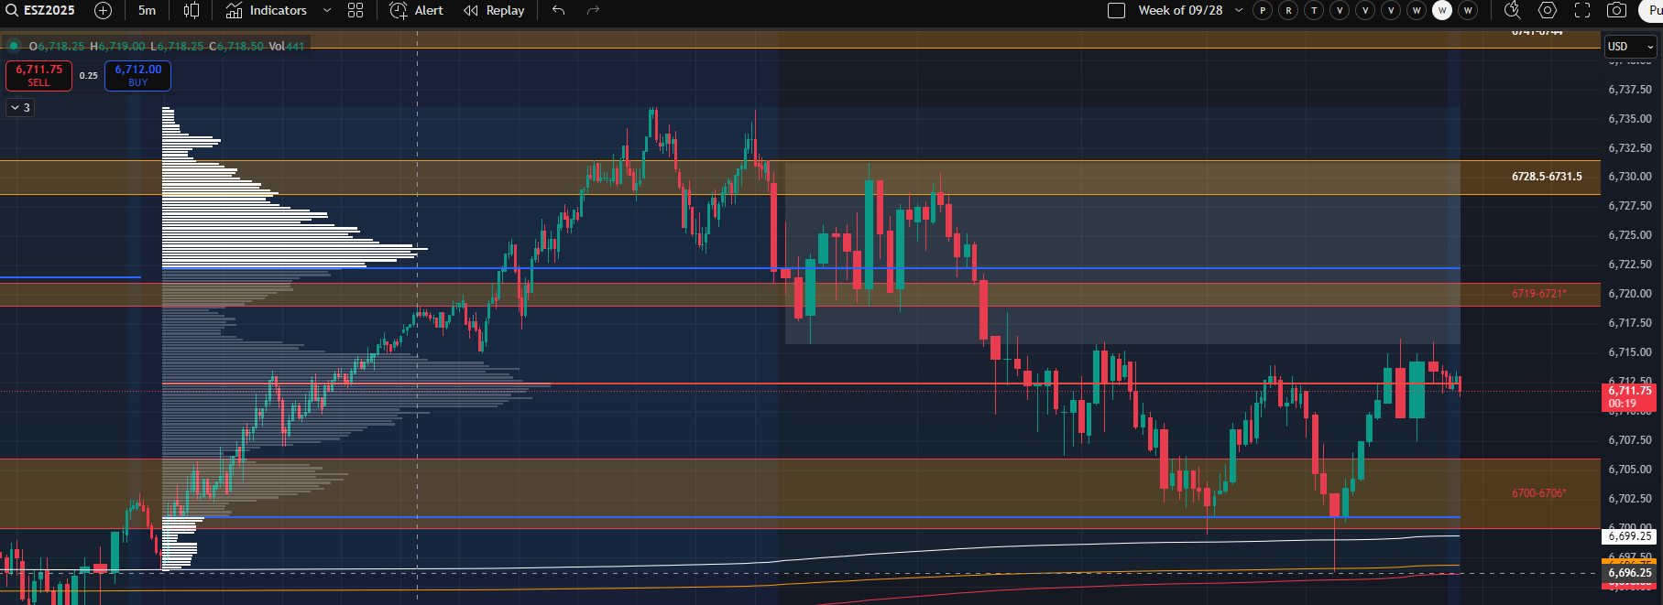Expand the favorite indicators chevron
This screenshot has width=1663, height=605.
point(327,10)
